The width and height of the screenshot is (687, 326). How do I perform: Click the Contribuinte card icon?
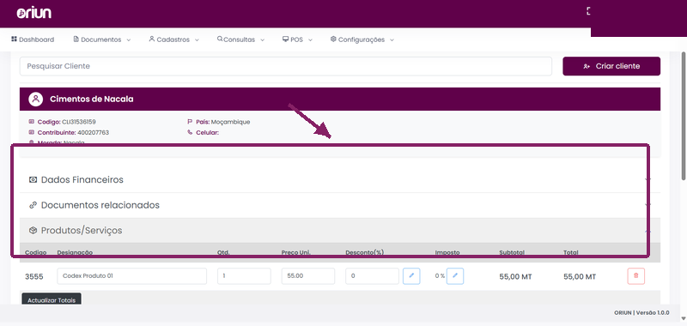[x=31, y=132]
